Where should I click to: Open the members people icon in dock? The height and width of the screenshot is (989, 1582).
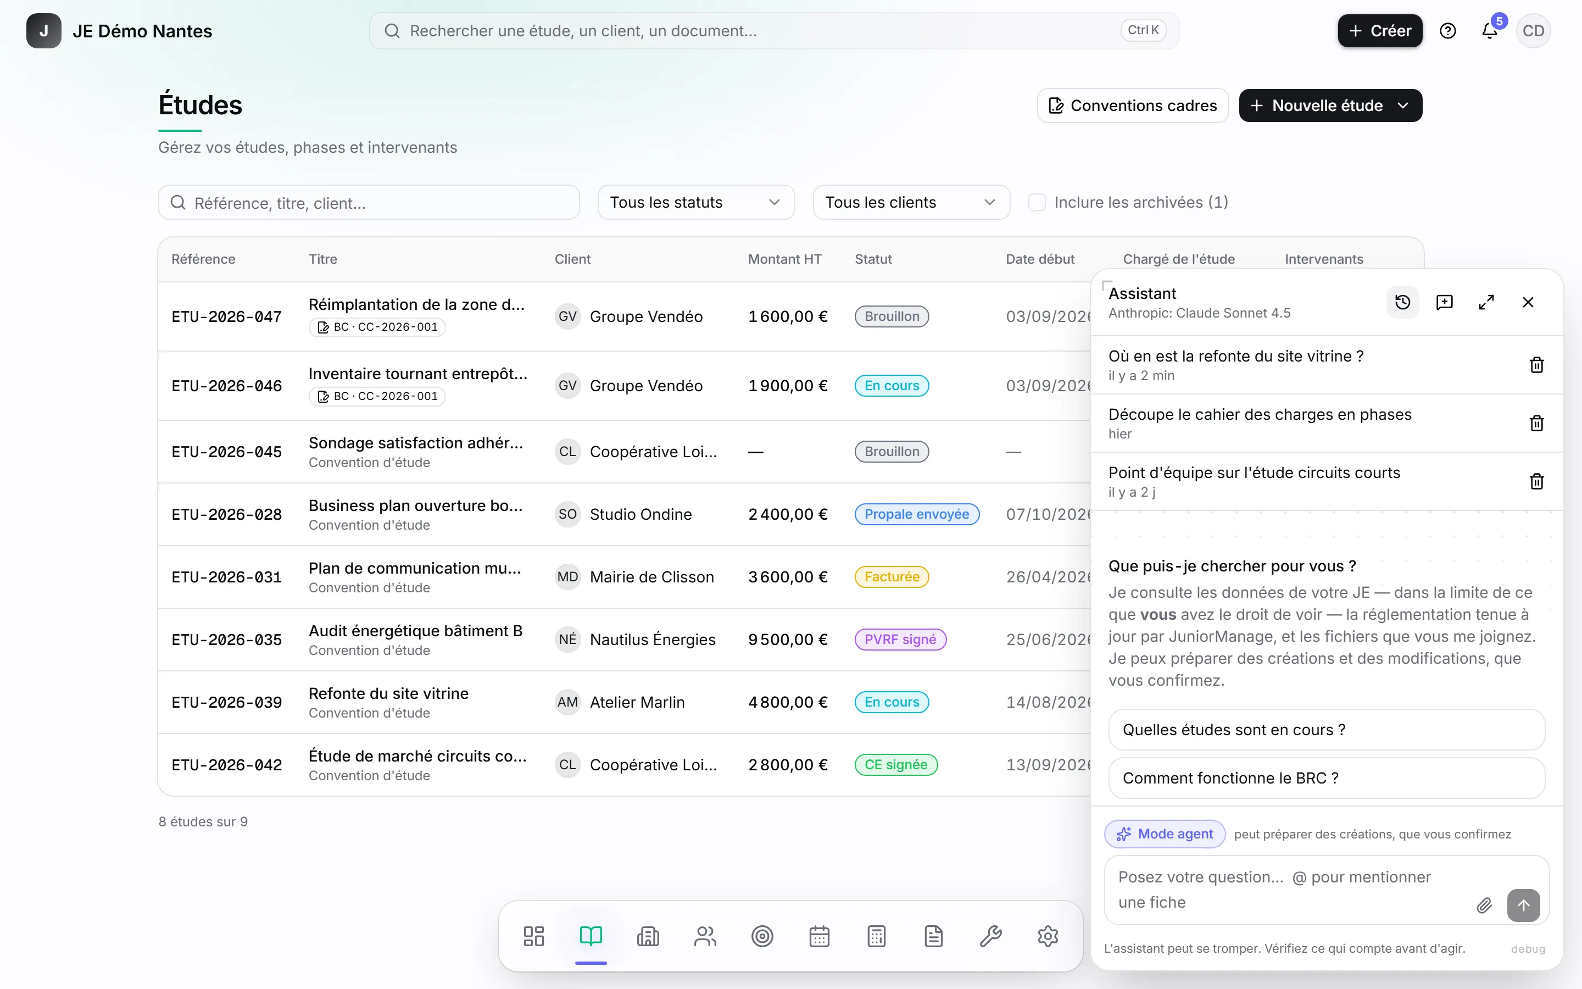[x=705, y=936]
